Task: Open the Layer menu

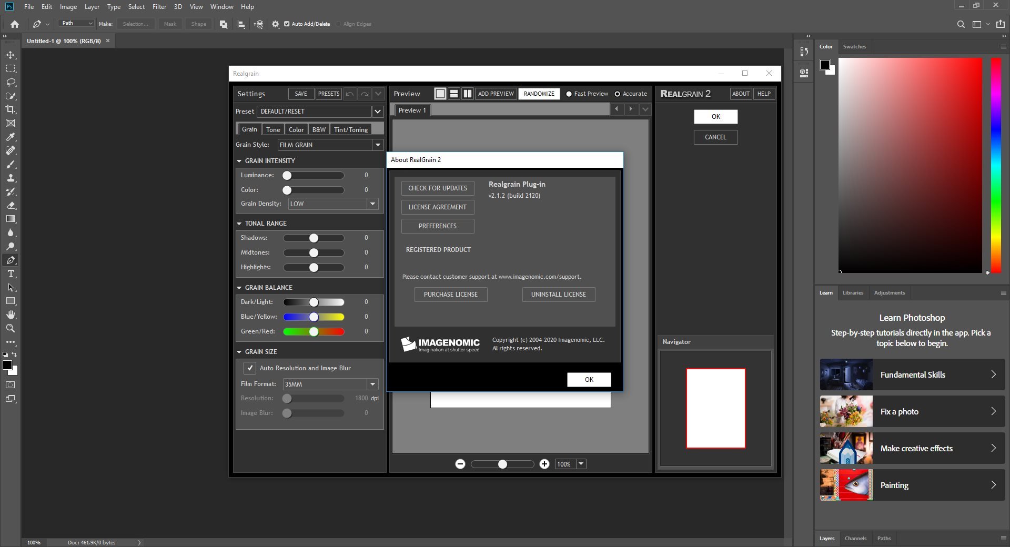Action: [92, 7]
